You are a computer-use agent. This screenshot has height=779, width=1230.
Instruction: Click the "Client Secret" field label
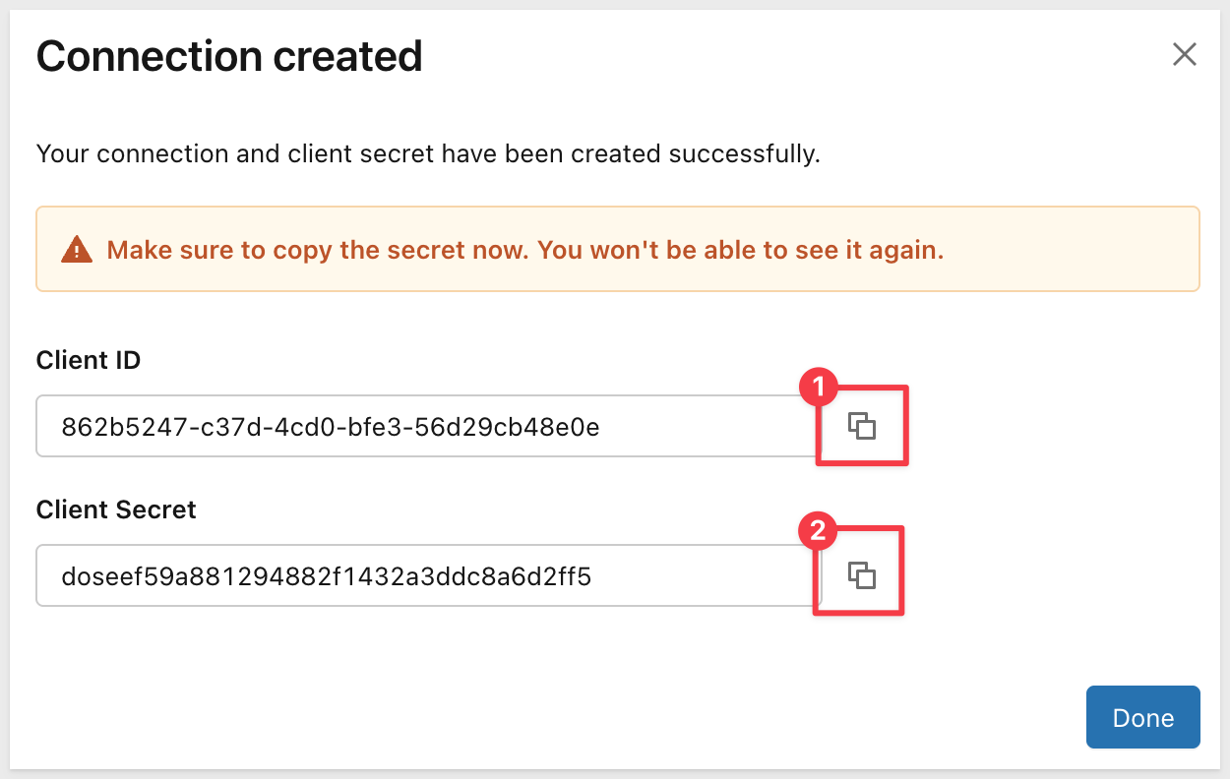point(116,509)
